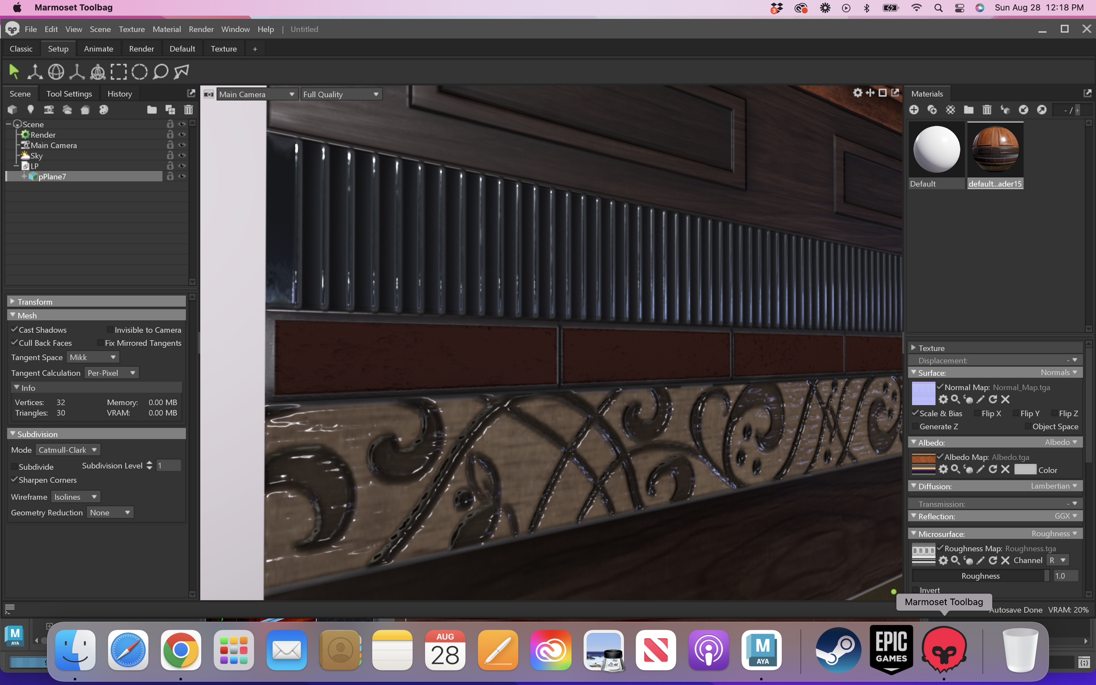
Task: Open Tangent Calculation Per-Pixel dropdown
Action: [x=111, y=373]
